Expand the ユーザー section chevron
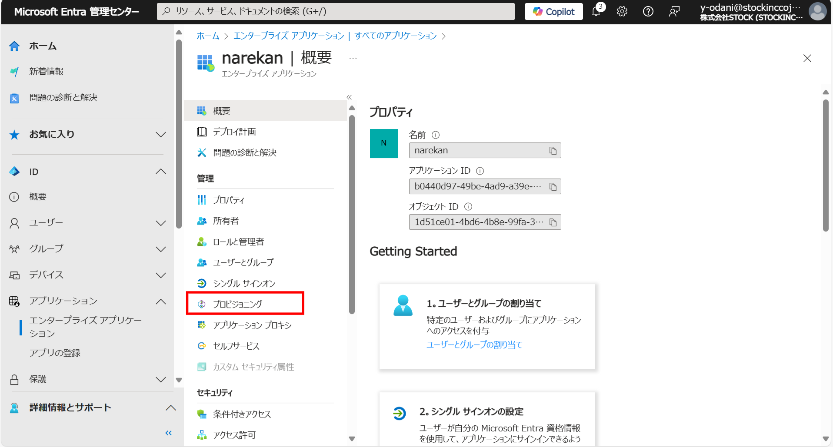This screenshot has height=447, width=833. point(161,223)
